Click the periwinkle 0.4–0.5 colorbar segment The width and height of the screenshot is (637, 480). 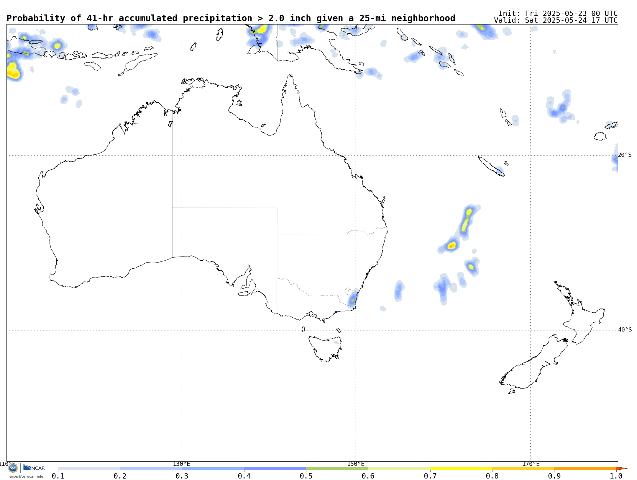pyautogui.click(x=275, y=468)
